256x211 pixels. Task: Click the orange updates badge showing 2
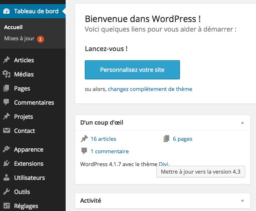[x=40, y=39]
